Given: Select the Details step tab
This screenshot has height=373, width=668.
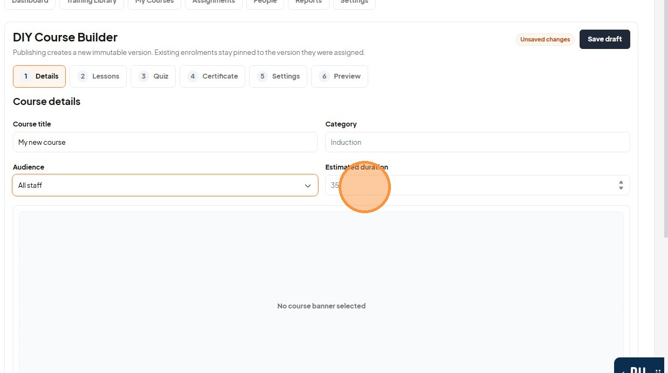Looking at the screenshot, I should tap(39, 76).
